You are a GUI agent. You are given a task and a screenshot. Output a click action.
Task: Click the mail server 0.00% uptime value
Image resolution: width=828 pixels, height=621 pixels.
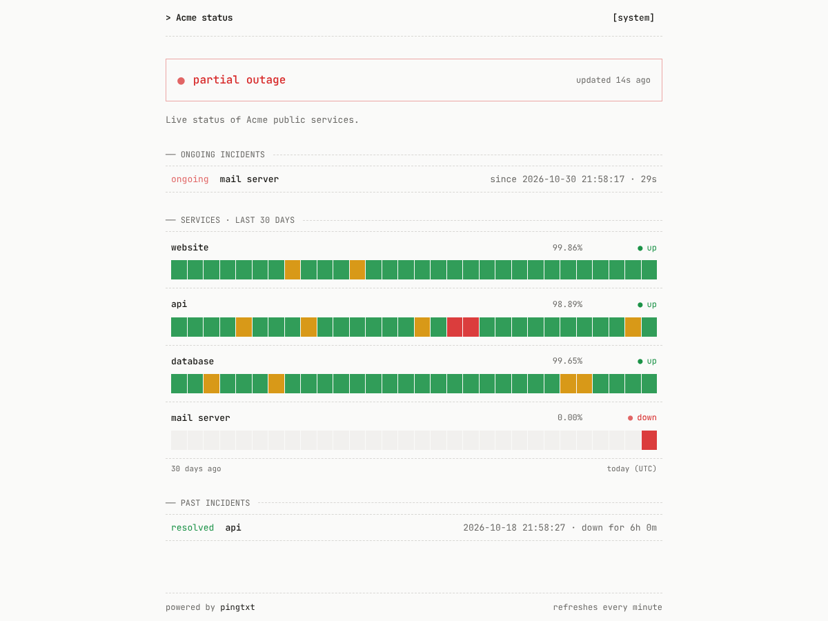[570, 417]
